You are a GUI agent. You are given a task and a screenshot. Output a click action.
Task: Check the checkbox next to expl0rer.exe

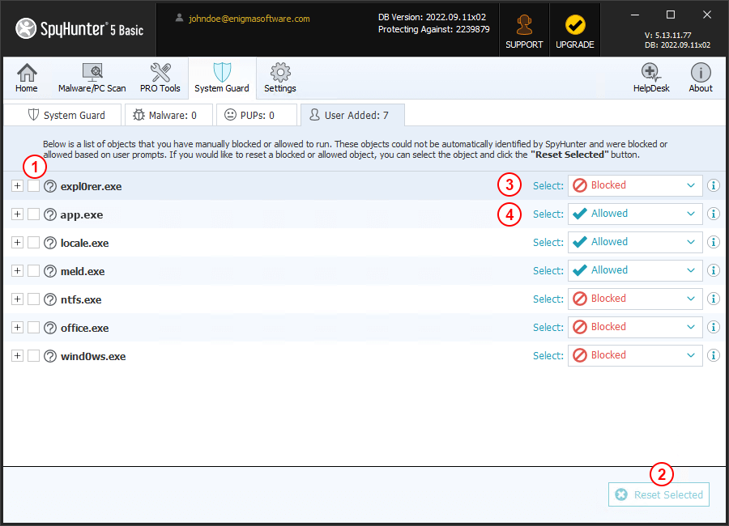[33, 185]
